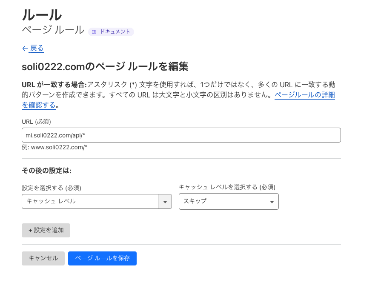The image size is (378, 291).
Task: Click the キャンセル button
Action: click(43, 259)
